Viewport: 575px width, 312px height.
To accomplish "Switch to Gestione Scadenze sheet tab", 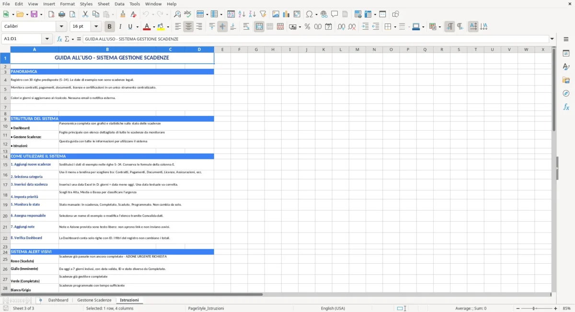I will pos(94,300).
